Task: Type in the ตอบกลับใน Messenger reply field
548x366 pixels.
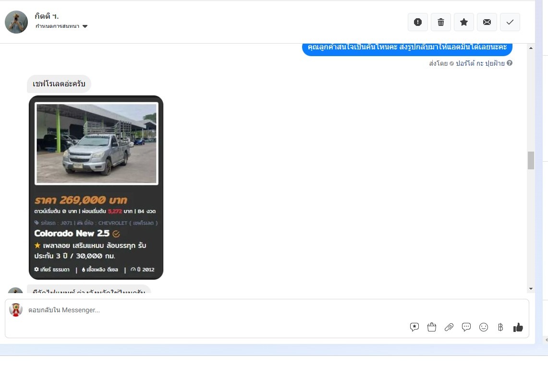Action: [x=216, y=310]
